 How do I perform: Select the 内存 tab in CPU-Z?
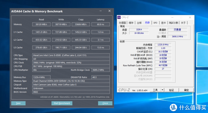(147, 23)
